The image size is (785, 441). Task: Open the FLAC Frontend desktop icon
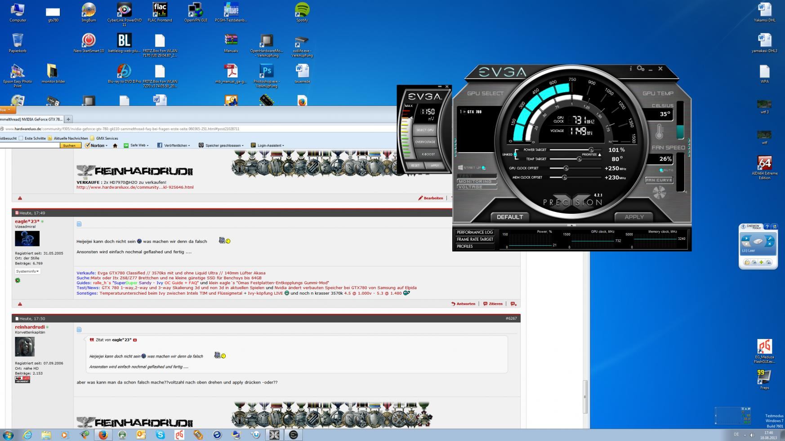(160, 12)
